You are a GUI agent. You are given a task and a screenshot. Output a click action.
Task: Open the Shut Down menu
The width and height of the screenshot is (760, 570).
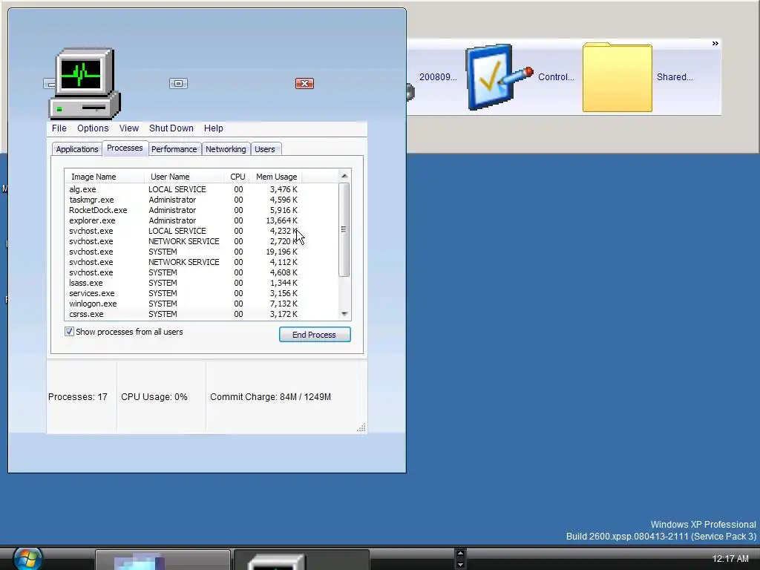point(171,128)
